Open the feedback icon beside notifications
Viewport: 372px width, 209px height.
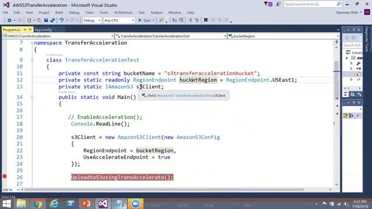[x=278, y=4]
